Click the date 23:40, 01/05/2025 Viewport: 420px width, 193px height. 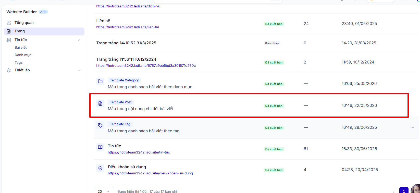[x=359, y=23]
